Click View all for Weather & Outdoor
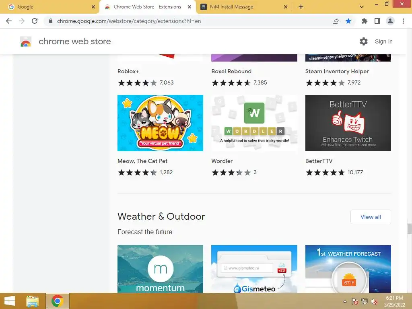This screenshot has height=309, width=412. point(371,217)
